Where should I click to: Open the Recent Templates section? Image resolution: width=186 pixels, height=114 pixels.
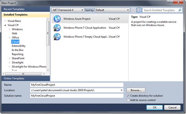26,9
